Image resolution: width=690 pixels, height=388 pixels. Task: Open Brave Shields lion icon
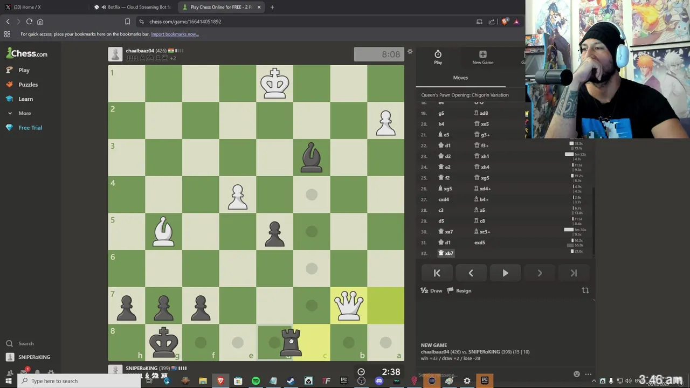point(505,22)
